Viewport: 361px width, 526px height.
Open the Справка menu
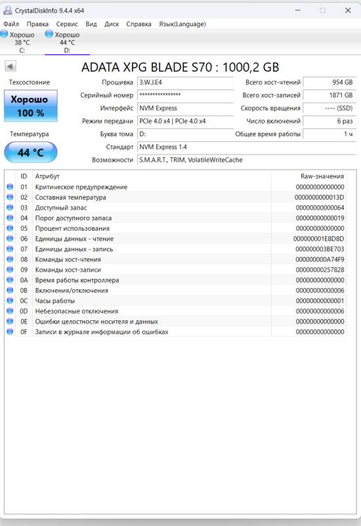click(x=138, y=24)
